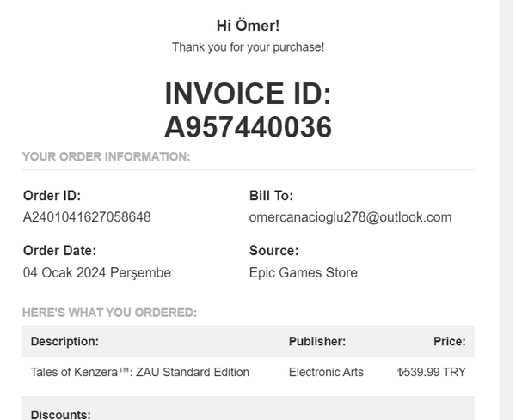Click the Tales of Kenzera: ZAU product name
Viewport: 516px width, 420px height.
(140, 372)
